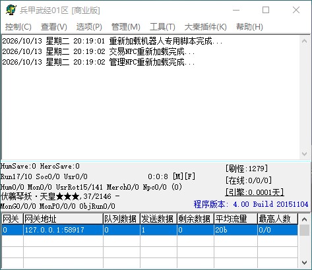
Task: Click the 0/0 max users cell
Action: [x=278, y=230]
